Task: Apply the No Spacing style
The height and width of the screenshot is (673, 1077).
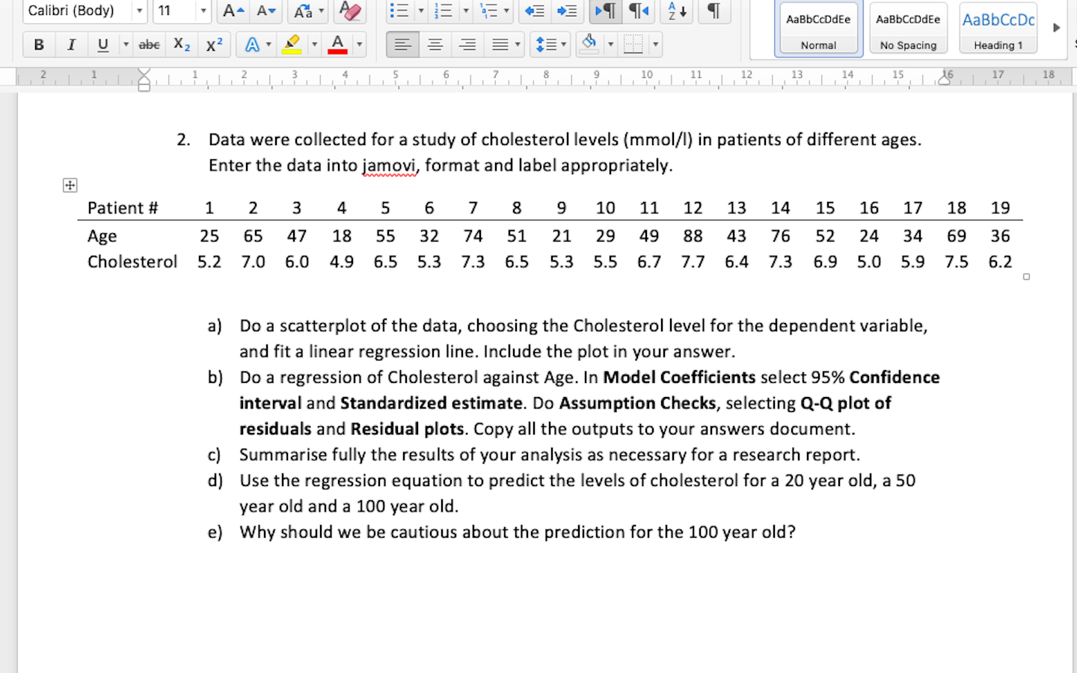Action: click(908, 29)
